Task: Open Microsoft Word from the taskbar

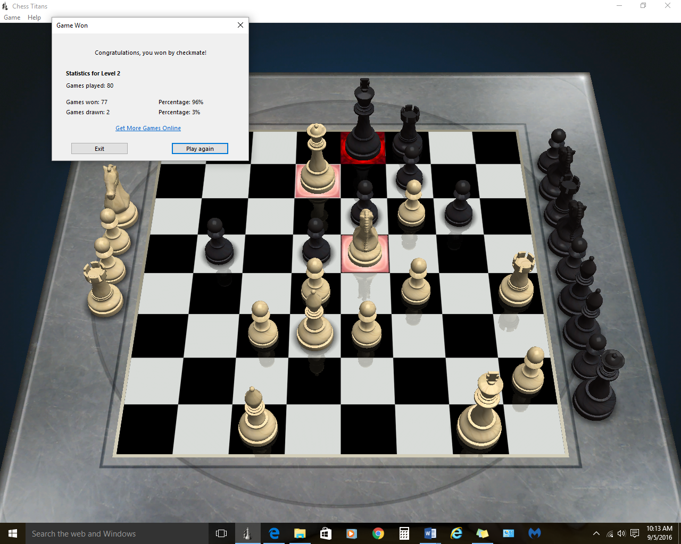Action: point(430,533)
